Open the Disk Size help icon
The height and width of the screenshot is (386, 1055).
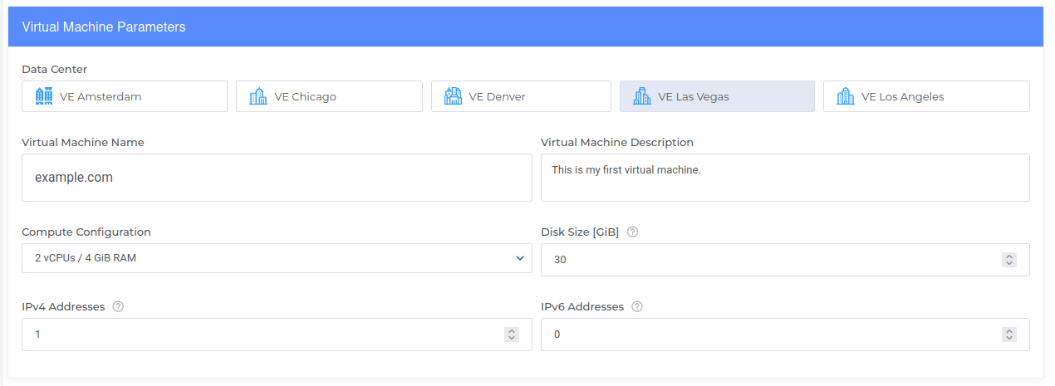point(633,232)
